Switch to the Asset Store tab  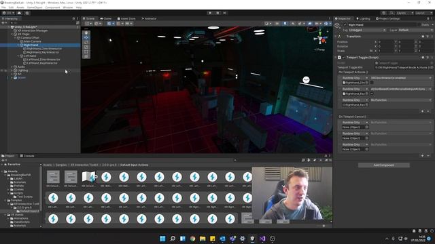click(126, 18)
